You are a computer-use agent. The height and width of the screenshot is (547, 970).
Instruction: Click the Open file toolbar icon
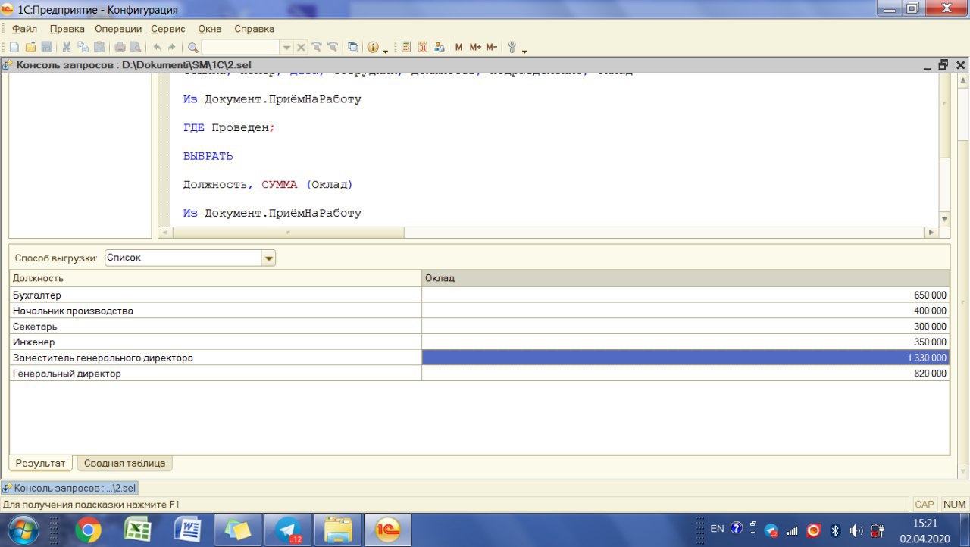30,47
